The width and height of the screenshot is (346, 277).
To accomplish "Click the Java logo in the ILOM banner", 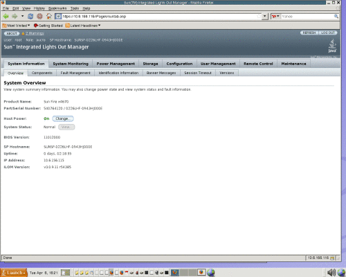I will pos(332,46).
